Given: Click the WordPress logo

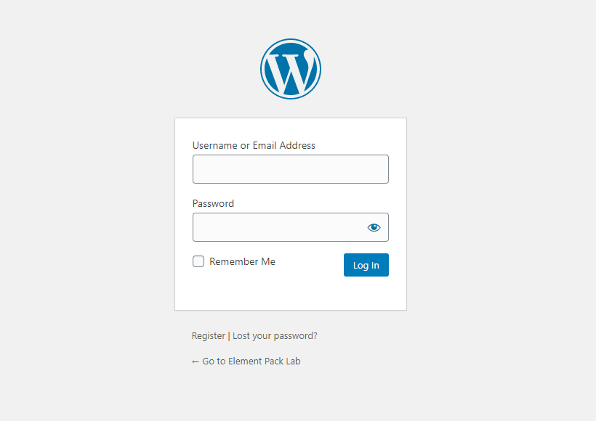Looking at the screenshot, I should tap(291, 69).
